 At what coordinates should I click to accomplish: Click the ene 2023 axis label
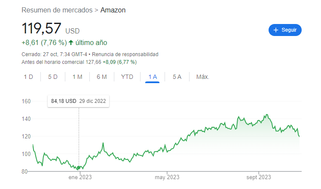pos(79,177)
